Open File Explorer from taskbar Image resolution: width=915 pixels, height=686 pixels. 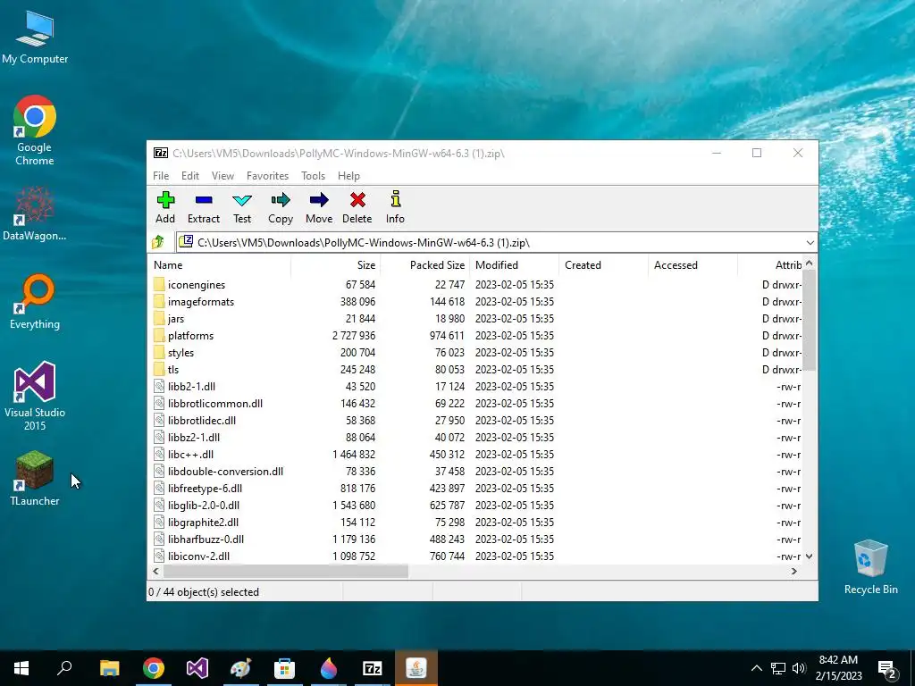[109, 668]
